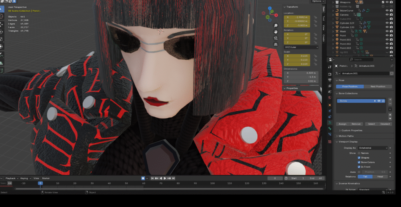Open the Marker menu in timeline

pos(46,178)
